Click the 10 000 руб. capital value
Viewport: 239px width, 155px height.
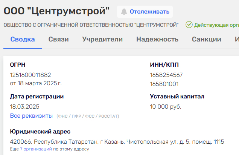pos(166,107)
